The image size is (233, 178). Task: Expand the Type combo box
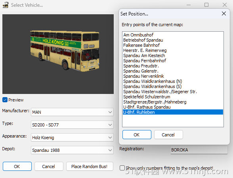tap(72, 125)
